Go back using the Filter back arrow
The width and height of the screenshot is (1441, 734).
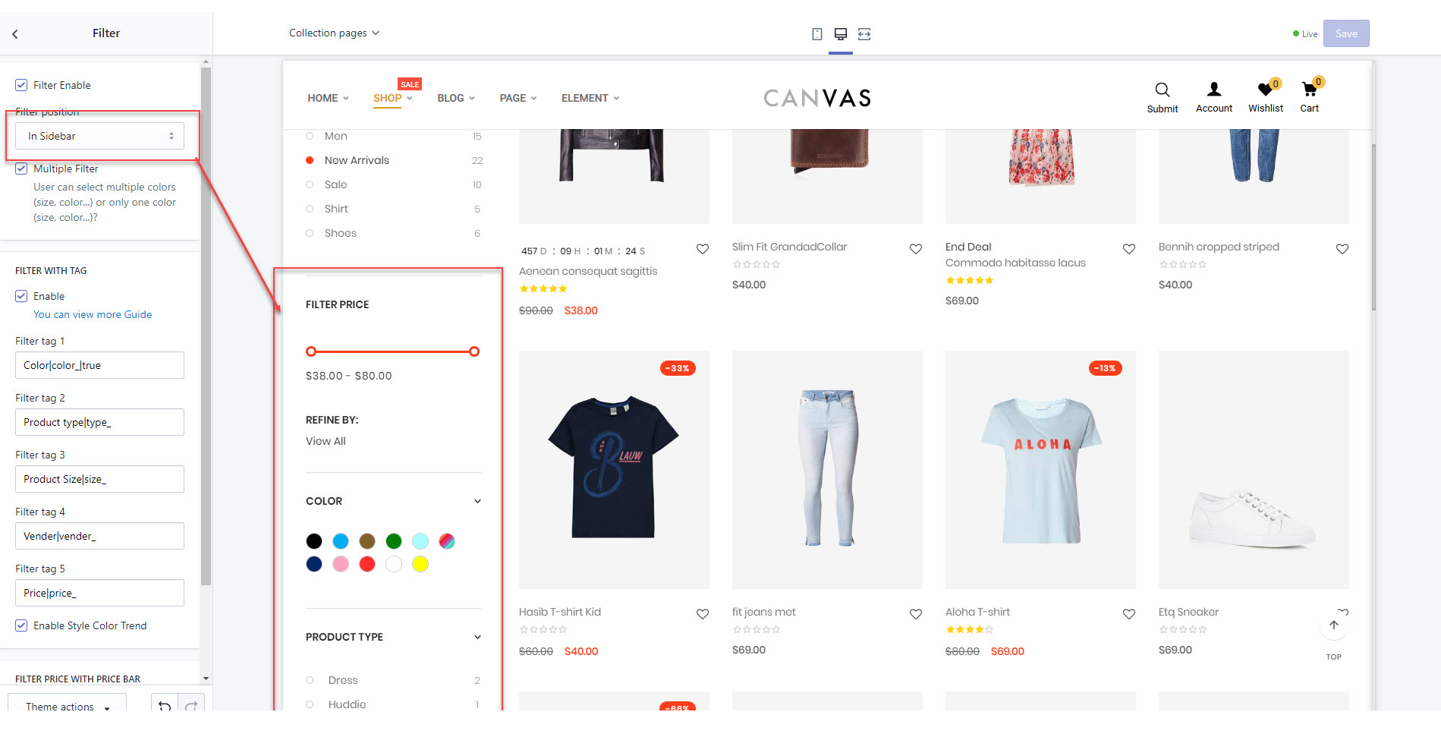coord(15,33)
